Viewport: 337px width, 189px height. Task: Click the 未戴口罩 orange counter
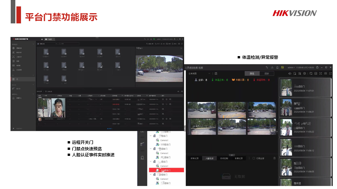tap(240, 80)
